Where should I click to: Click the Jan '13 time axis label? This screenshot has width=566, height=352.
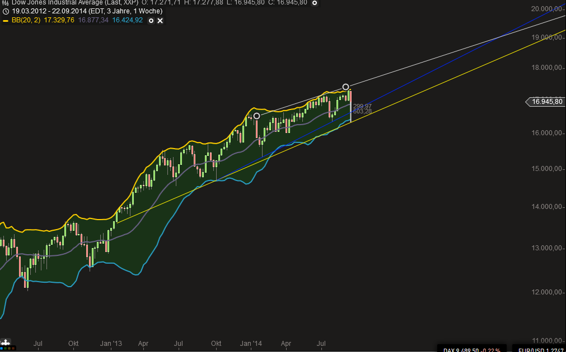tap(111, 344)
